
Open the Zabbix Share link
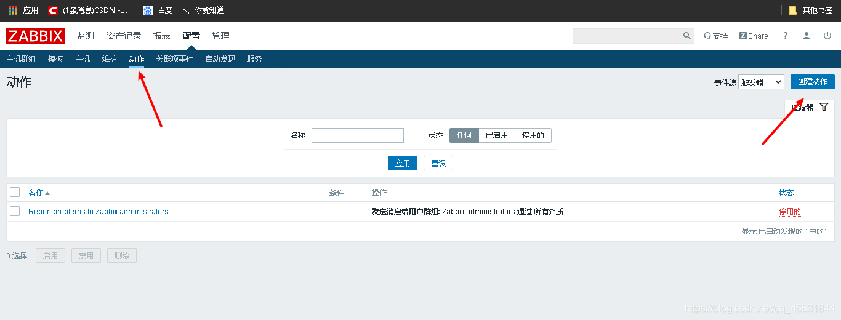pyautogui.click(x=754, y=36)
